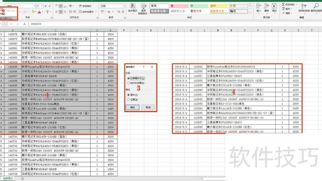Select the 如打印效果 radio option

[128, 82]
